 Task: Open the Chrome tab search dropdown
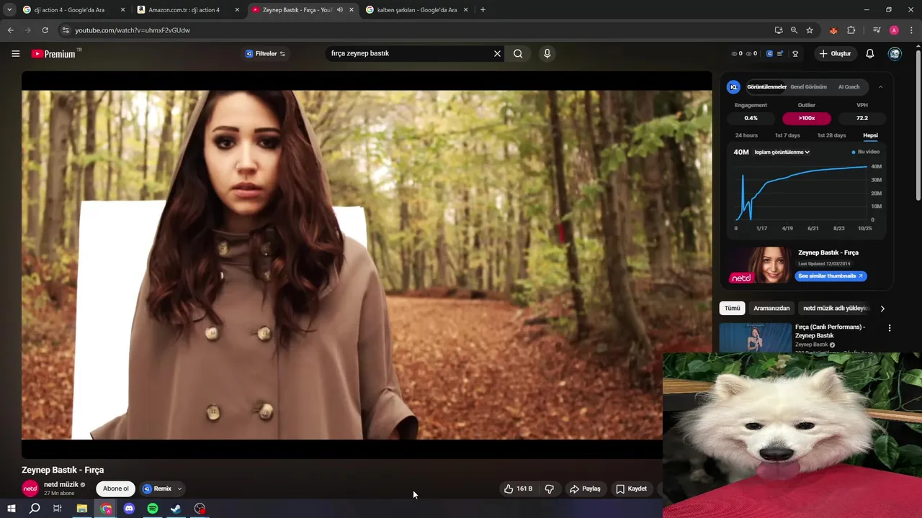click(x=9, y=10)
